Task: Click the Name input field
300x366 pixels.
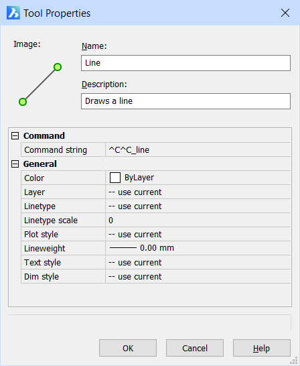Action: click(185, 63)
